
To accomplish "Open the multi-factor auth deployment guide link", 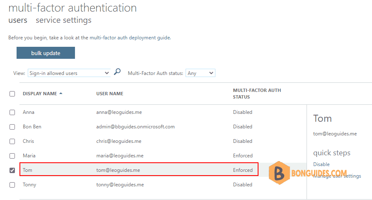I will click(130, 38).
